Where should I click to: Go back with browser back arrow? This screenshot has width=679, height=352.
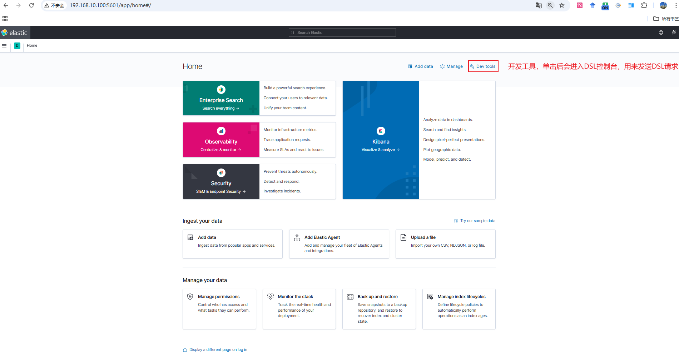pos(6,5)
